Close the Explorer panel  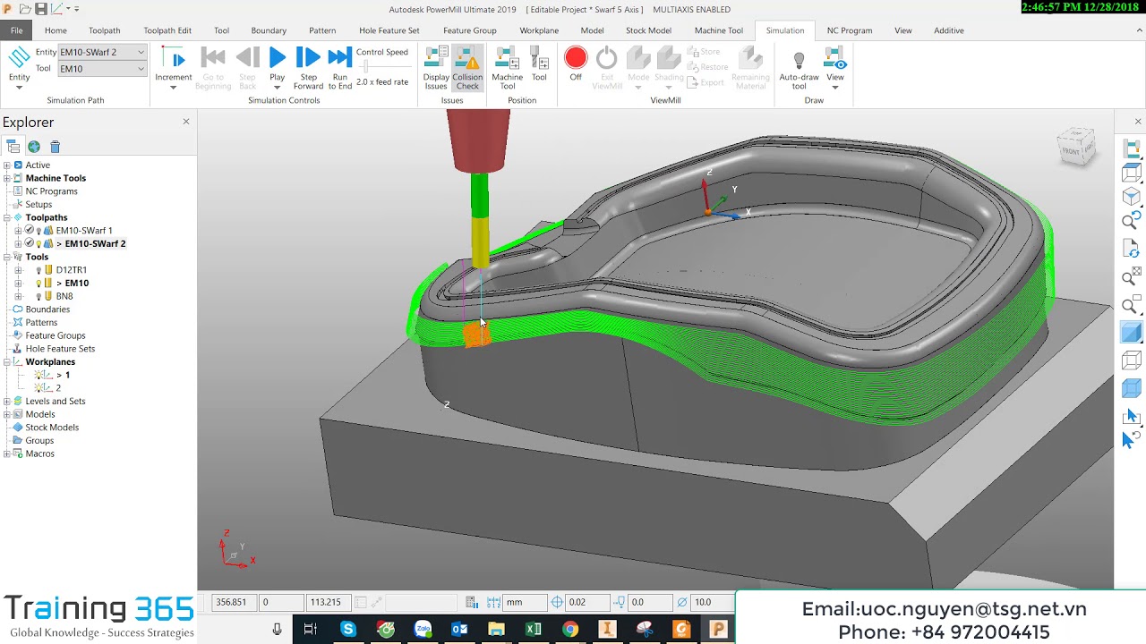click(186, 122)
